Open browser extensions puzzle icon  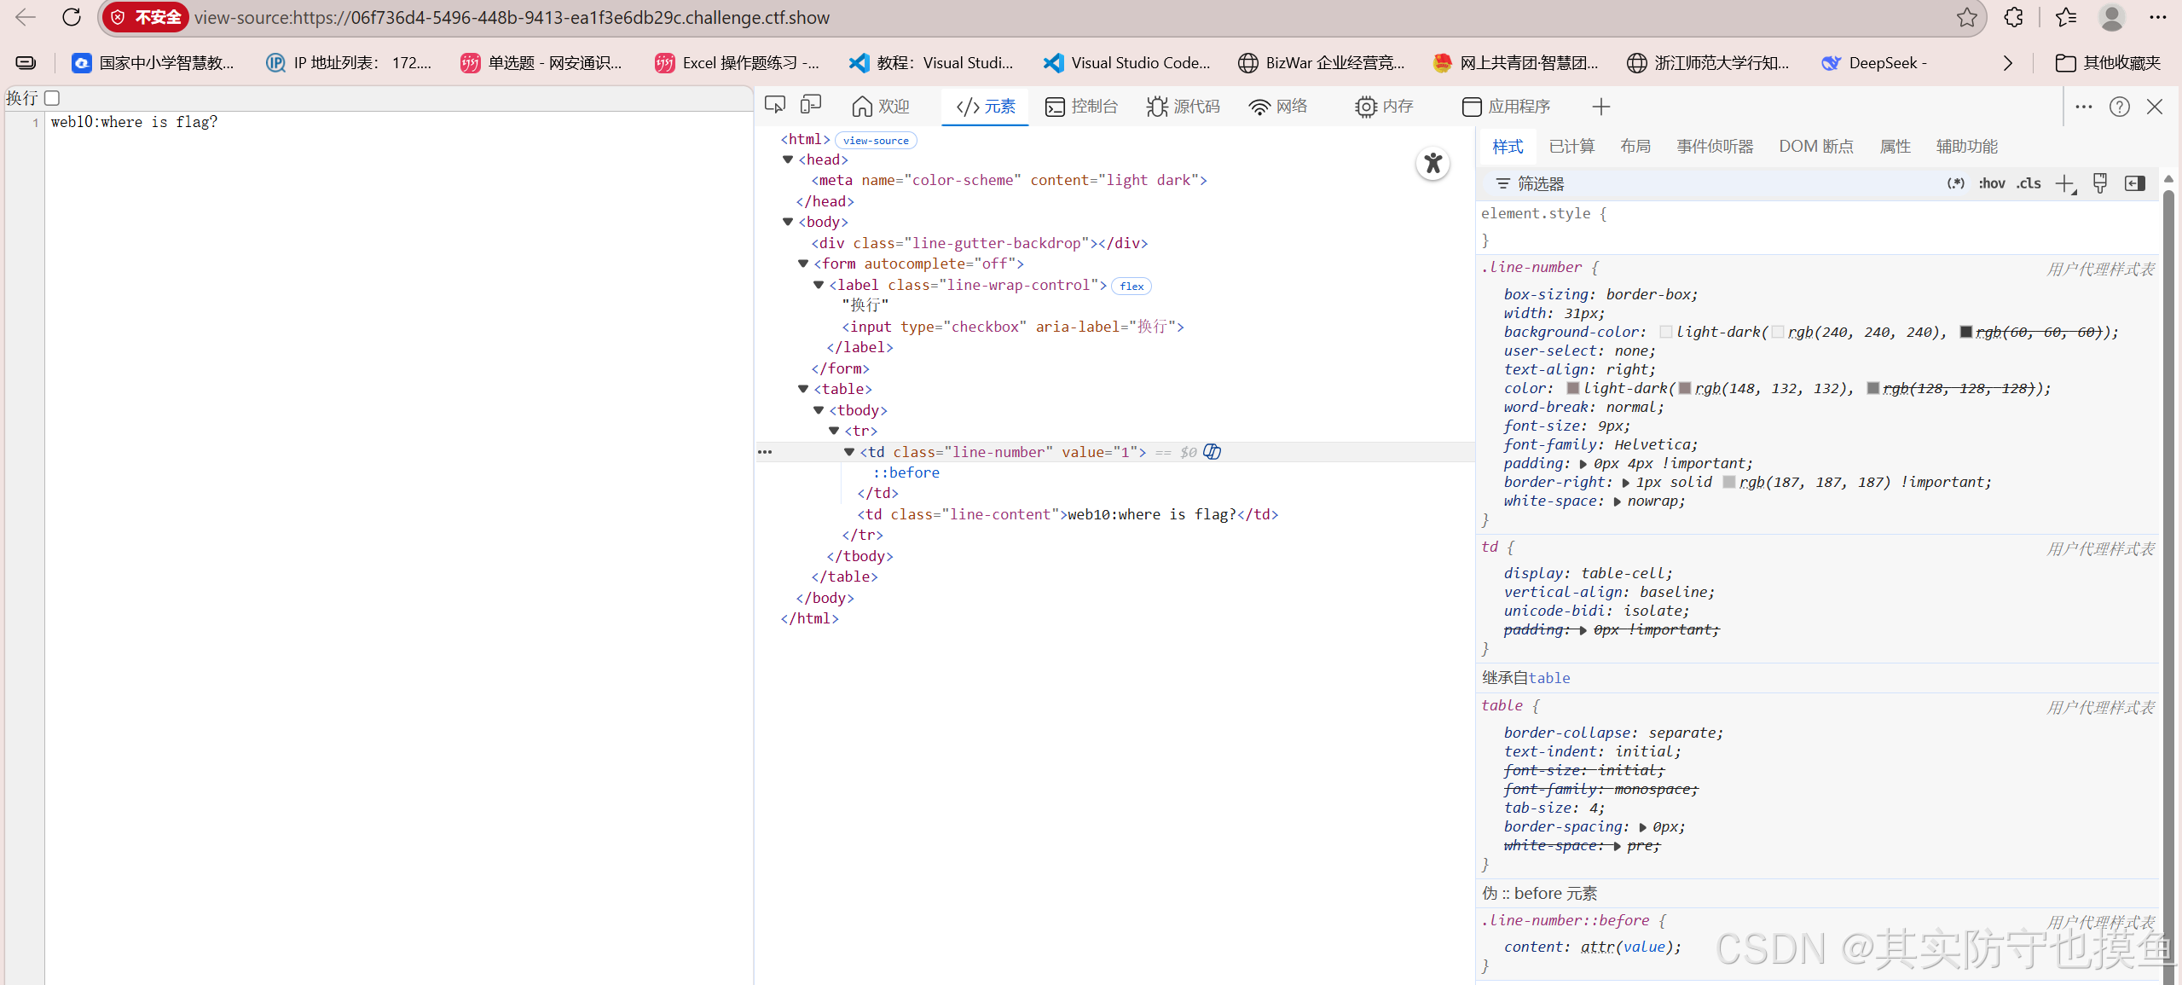click(2013, 17)
